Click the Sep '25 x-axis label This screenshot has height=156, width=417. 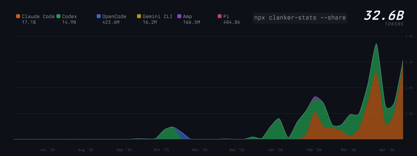tap(124, 150)
